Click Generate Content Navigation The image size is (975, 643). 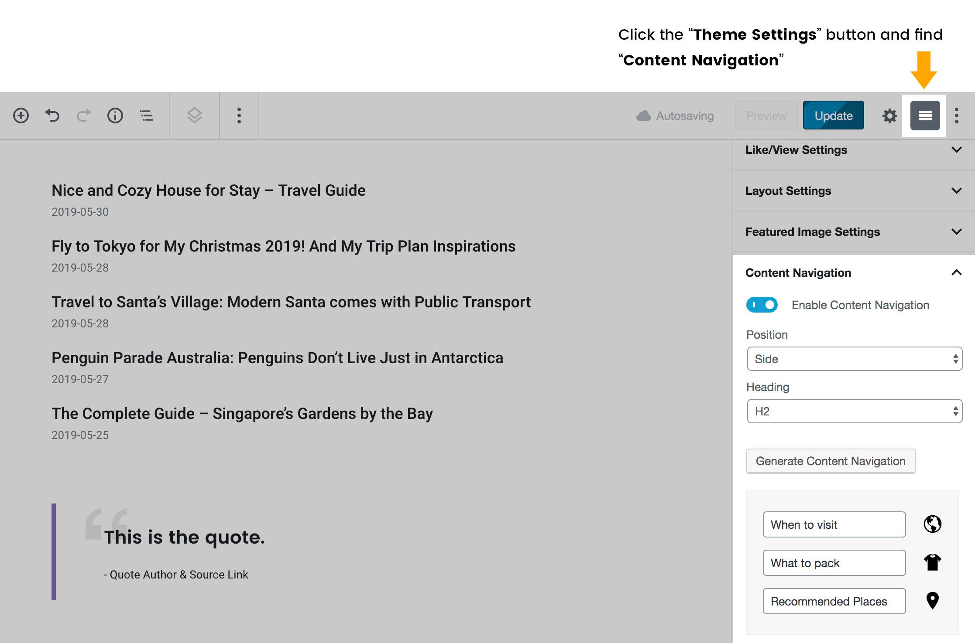click(x=831, y=461)
